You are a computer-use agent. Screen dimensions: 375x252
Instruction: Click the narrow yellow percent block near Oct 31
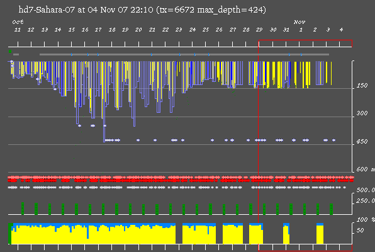pos(286,235)
